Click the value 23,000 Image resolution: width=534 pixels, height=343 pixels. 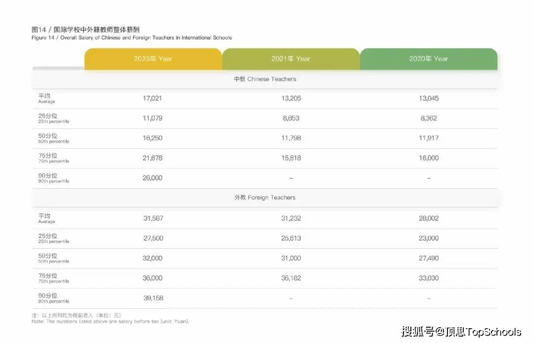(x=428, y=238)
